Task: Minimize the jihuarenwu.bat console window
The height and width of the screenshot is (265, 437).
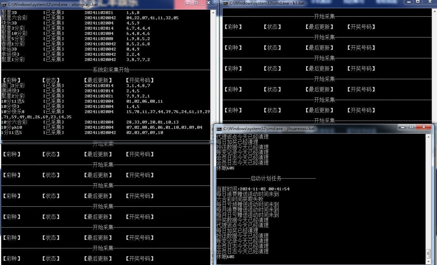Action: (x=403, y=127)
